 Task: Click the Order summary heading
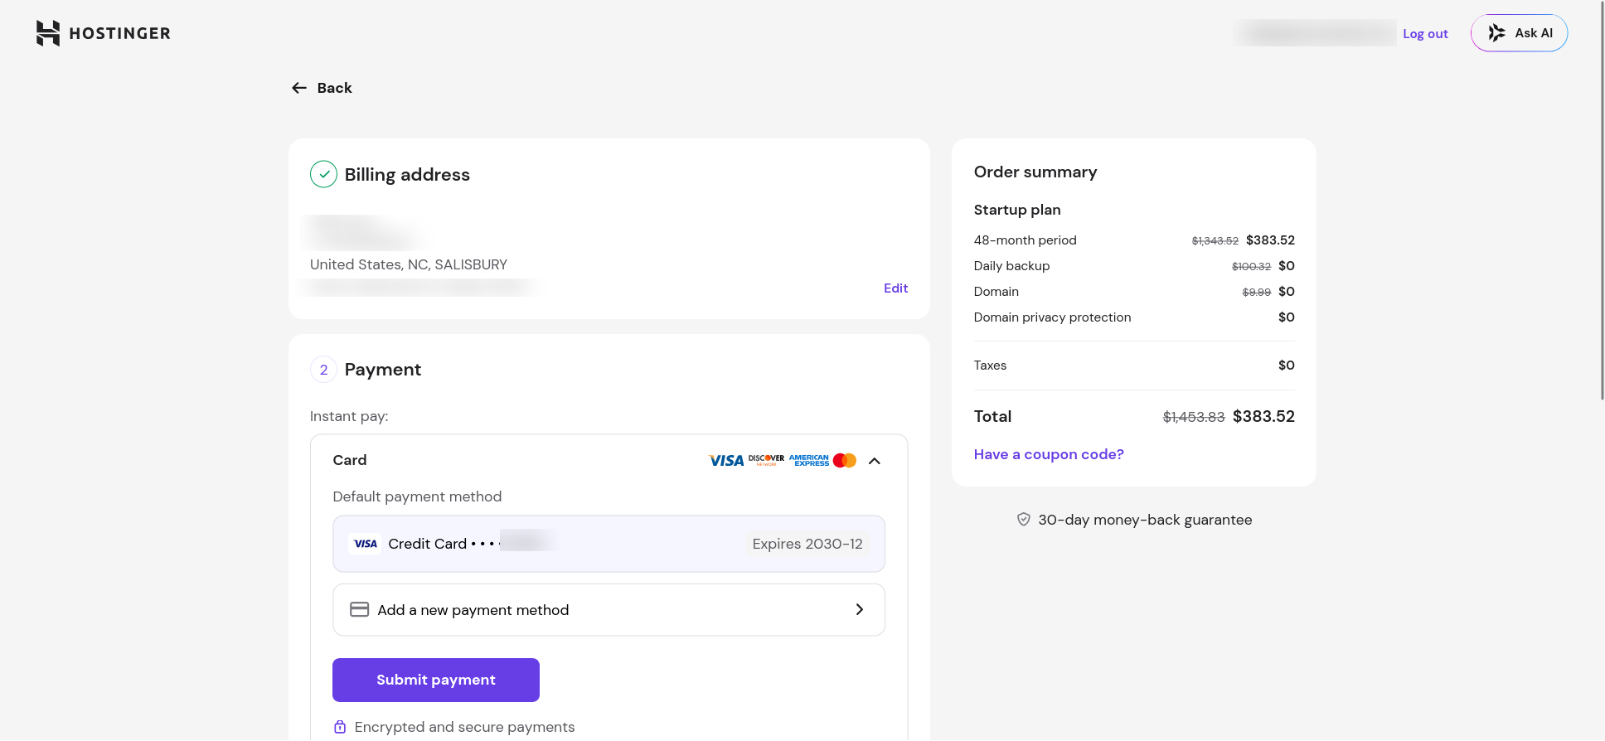coord(1035,172)
